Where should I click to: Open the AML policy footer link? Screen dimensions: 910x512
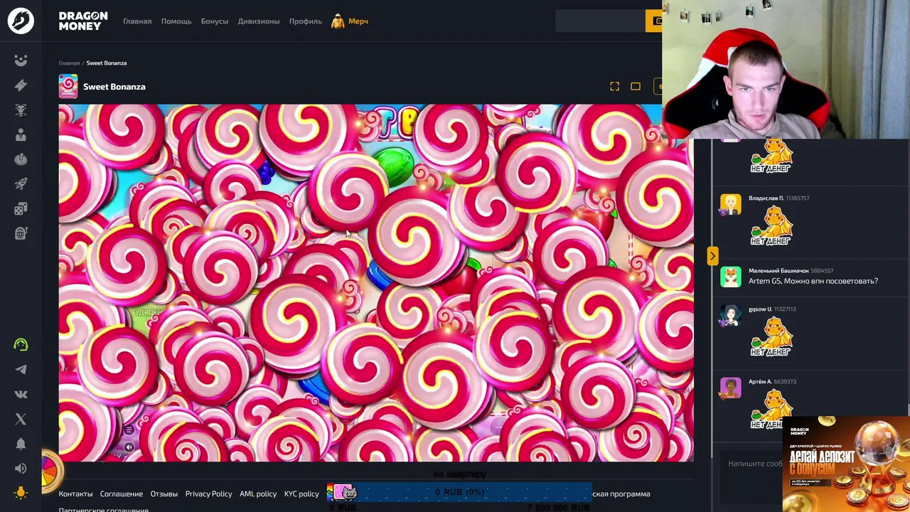[x=258, y=494]
